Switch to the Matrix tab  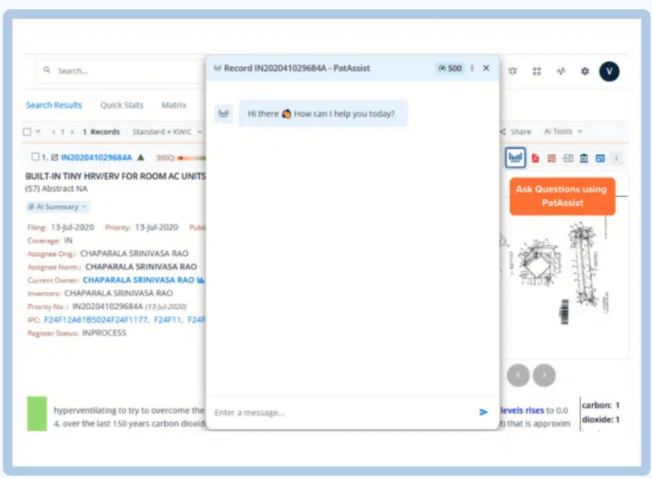point(173,105)
